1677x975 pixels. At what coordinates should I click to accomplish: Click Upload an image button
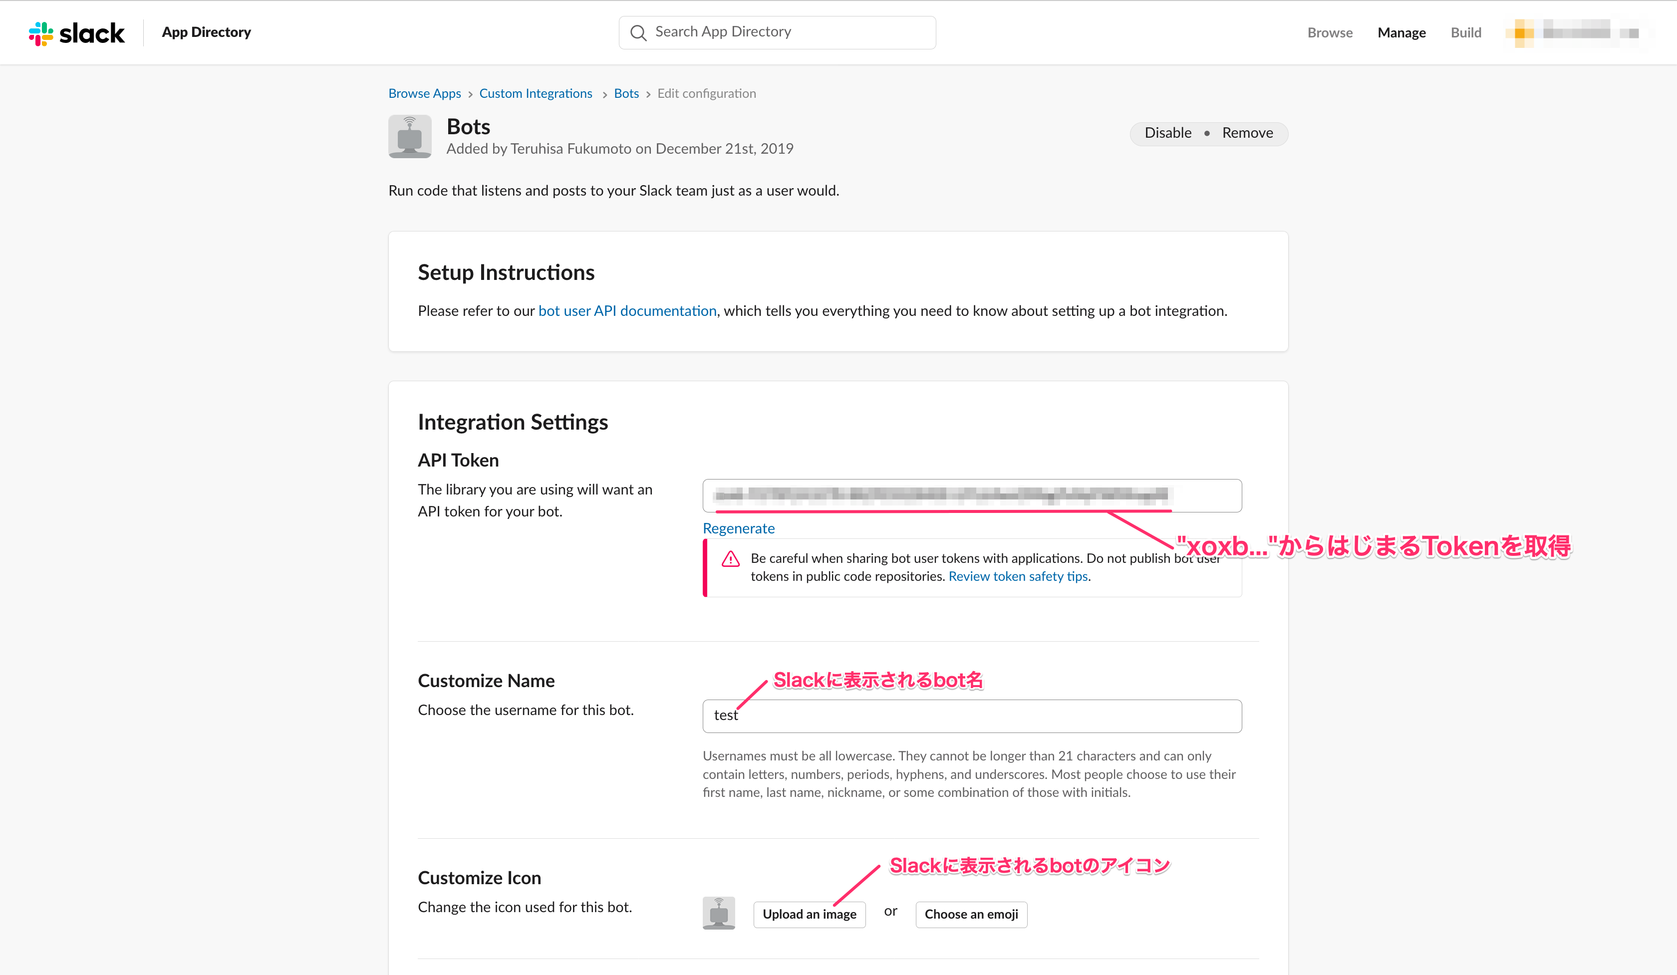click(809, 915)
